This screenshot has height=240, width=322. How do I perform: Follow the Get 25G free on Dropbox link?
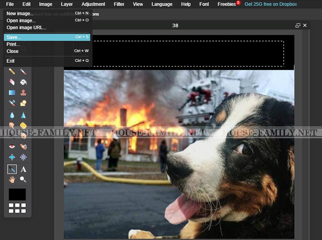click(270, 4)
